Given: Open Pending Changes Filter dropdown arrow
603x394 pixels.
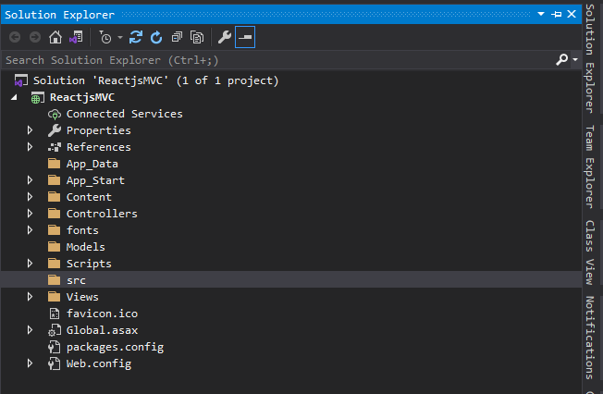Looking at the screenshot, I should click(x=120, y=37).
